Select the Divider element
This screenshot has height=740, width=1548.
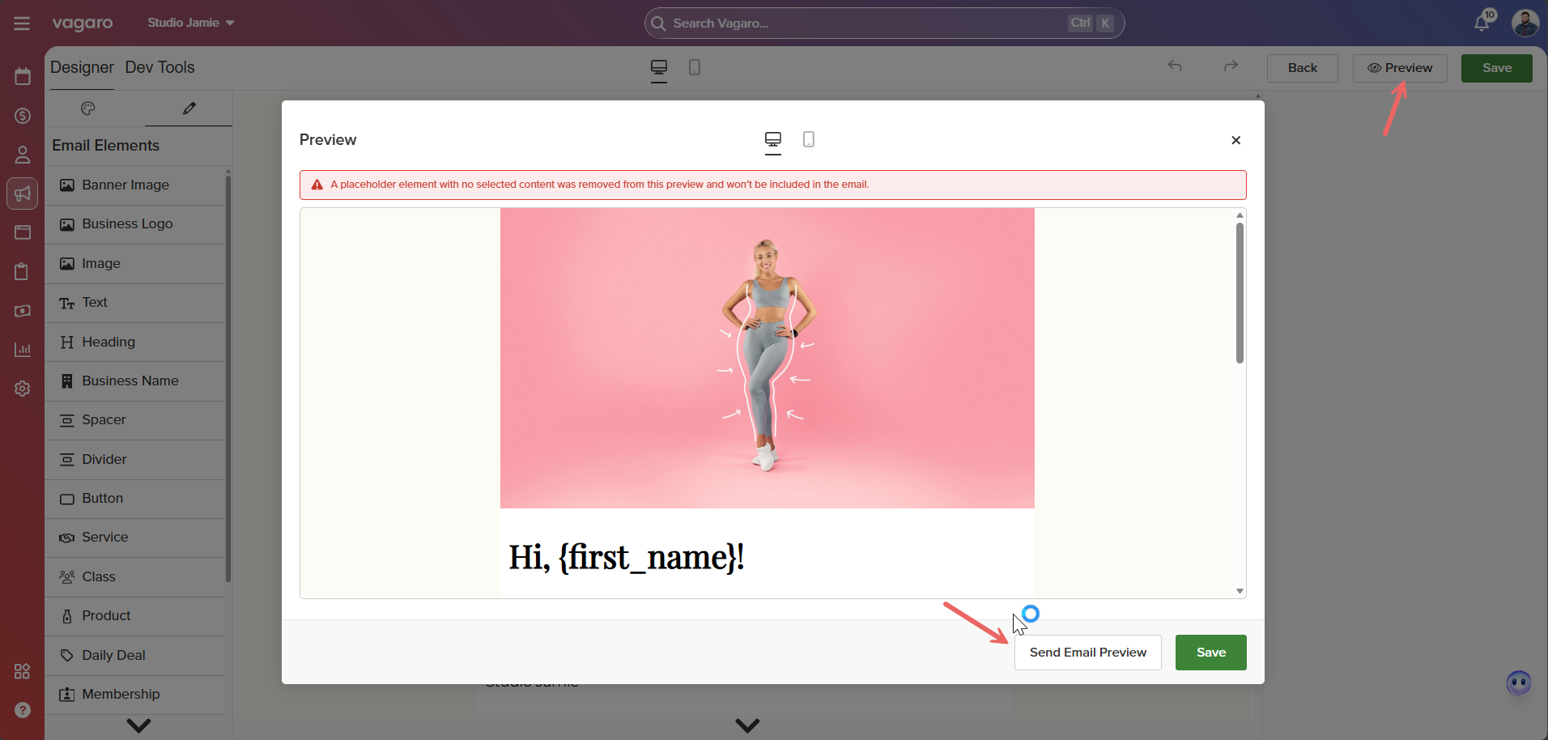tap(134, 460)
